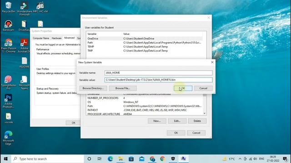Launch TypingMaster Pro desktop shortcut
This screenshot has width=291, height=163.
point(8,82)
